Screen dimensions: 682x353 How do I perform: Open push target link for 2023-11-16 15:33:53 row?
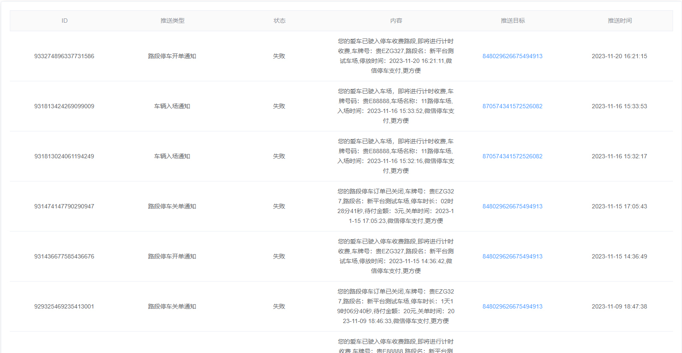tap(512, 106)
